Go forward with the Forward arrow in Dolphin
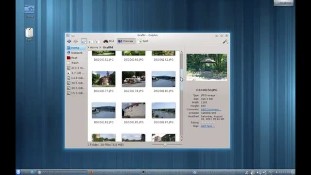Screen dimensions: 311x175 [x=76, y=41]
